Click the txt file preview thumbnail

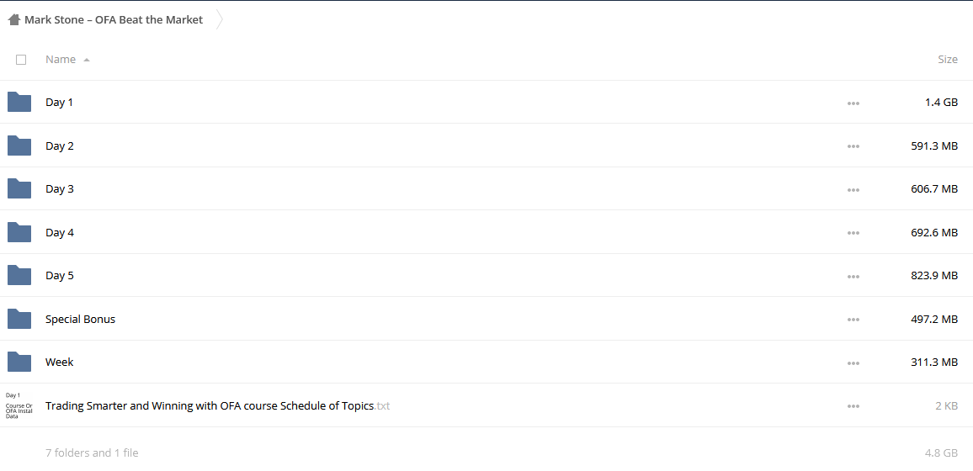pos(19,406)
